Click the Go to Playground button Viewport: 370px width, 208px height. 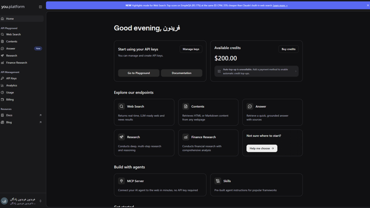point(138,73)
